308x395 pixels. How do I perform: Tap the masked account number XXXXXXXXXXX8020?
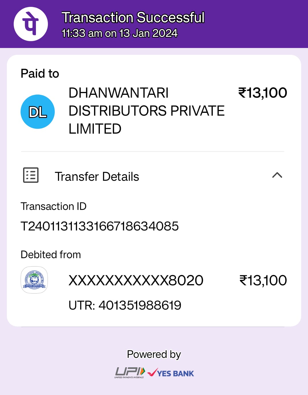[x=136, y=280]
